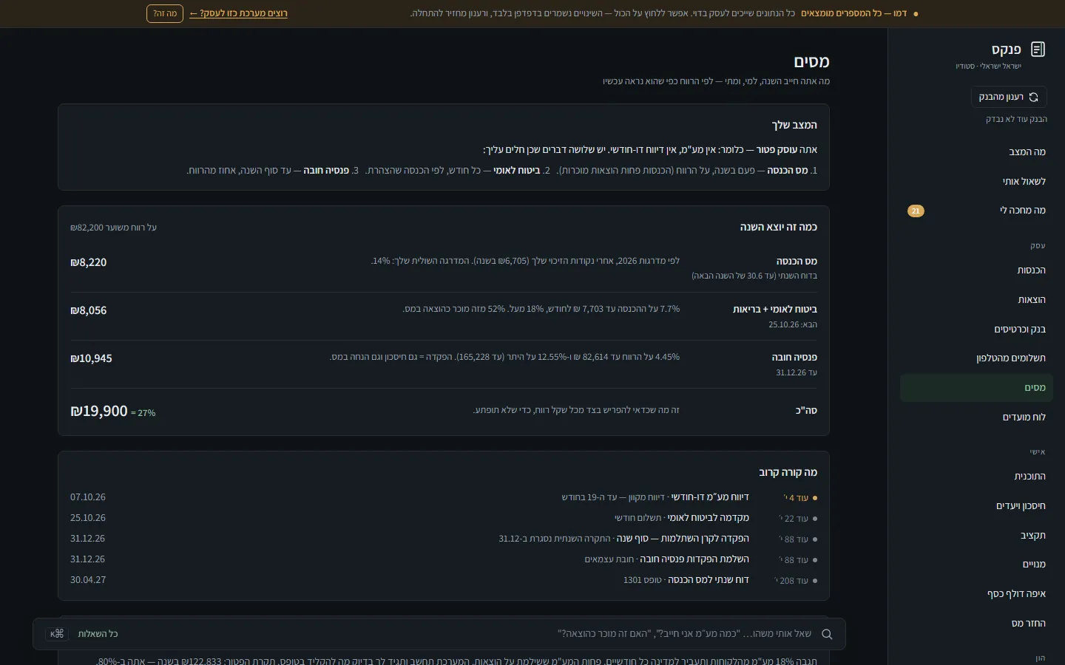Click the ⌘K shortcut badge
Screen dimensions: 1065x665
[57, 634]
